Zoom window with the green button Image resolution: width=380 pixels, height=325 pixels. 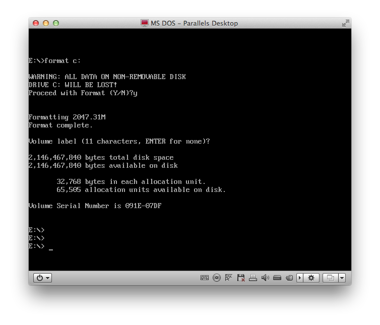[x=56, y=23]
